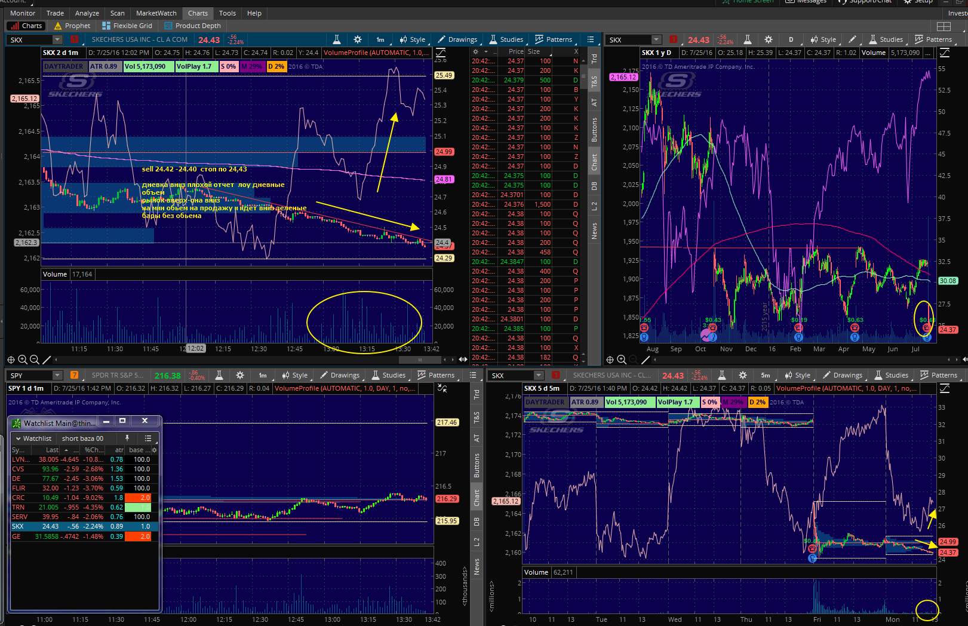Toggle the News side panel tab on the top-left chart

pyautogui.click(x=594, y=231)
